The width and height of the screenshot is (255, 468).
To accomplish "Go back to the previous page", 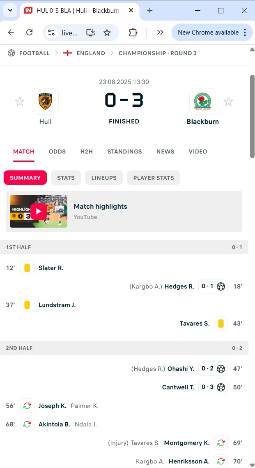I will click(11, 33).
